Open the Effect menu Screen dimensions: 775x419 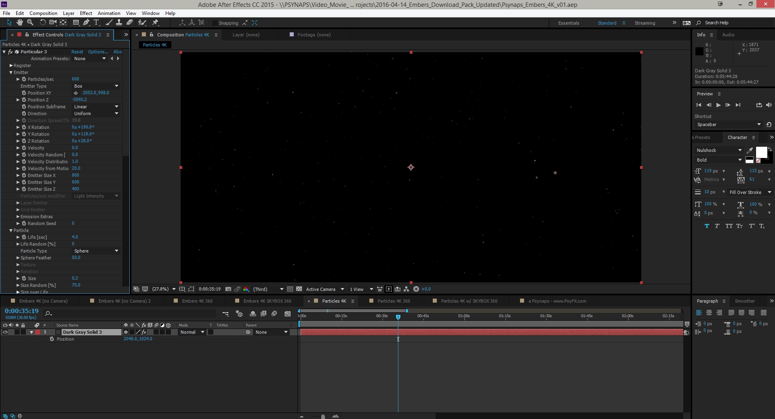coord(86,13)
